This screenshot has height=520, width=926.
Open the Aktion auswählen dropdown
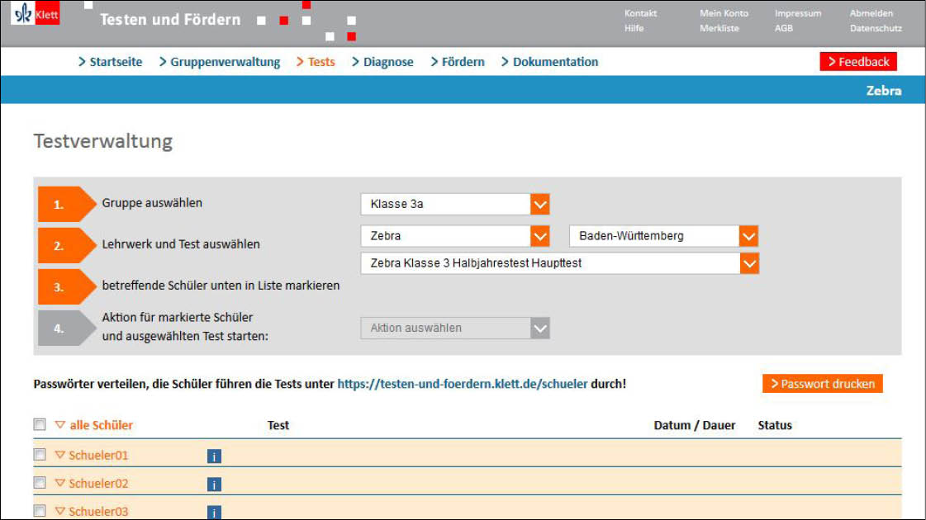coord(454,329)
